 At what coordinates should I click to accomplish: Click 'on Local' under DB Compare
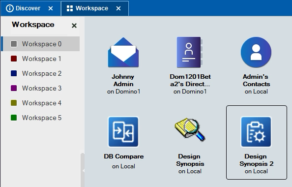[x=123, y=166]
